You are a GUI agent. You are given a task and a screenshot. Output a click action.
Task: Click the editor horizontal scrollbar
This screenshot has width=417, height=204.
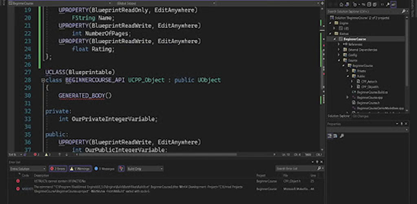158,155
